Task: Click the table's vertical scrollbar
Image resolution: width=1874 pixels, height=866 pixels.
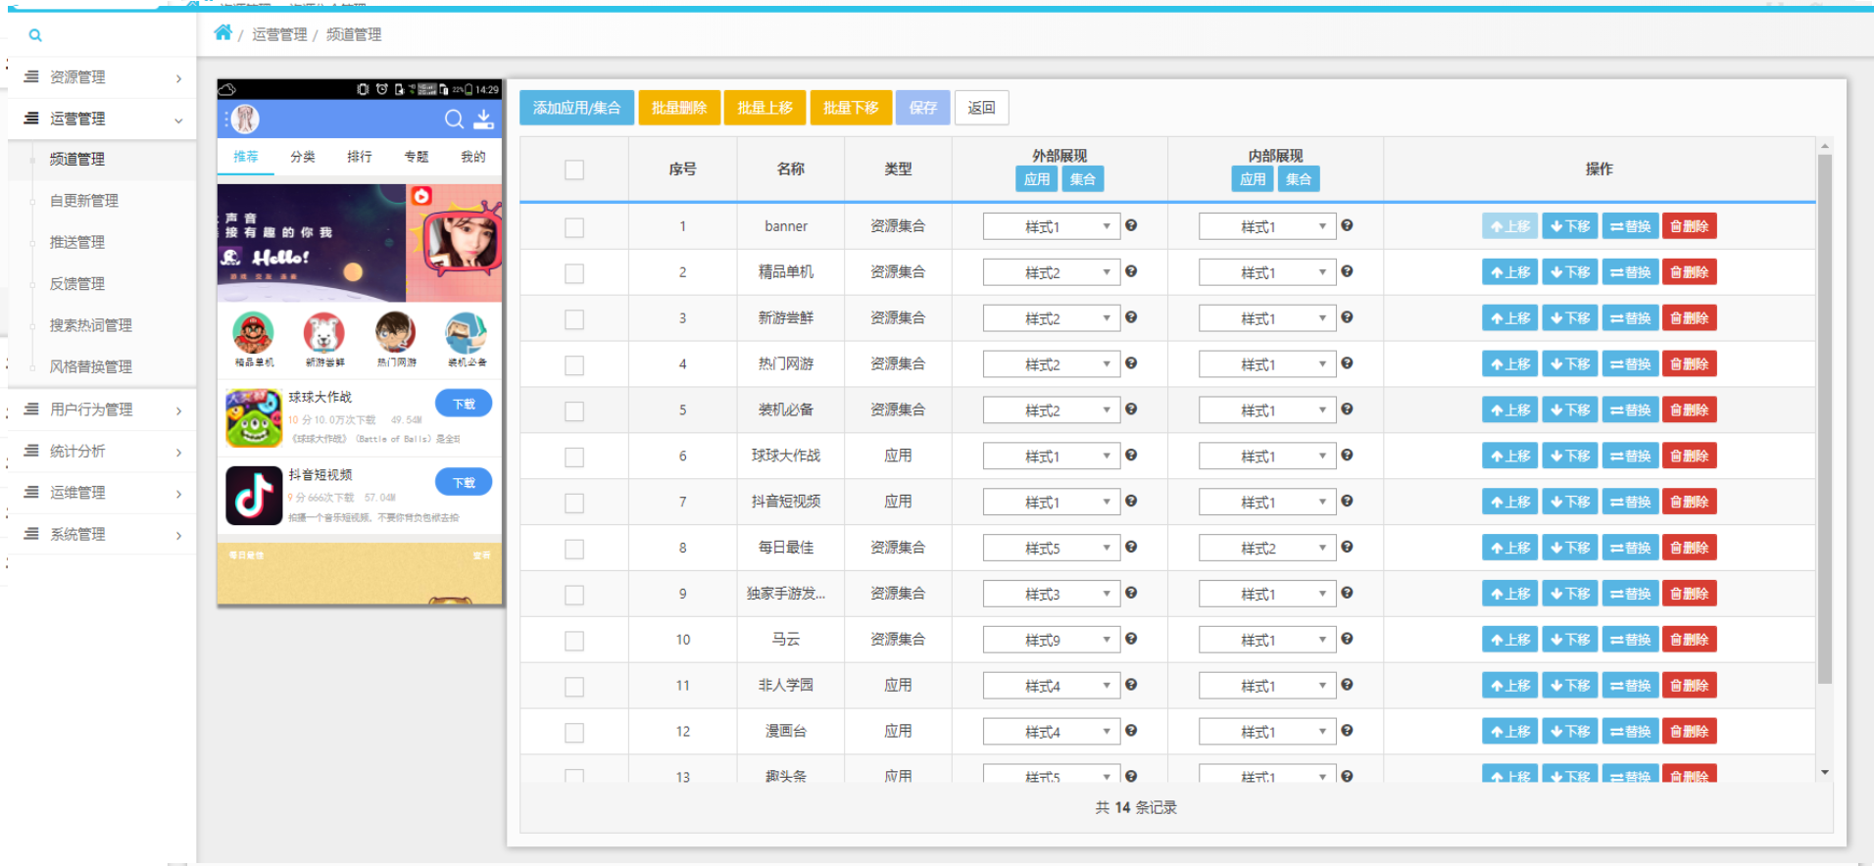Action: [1824, 421]
